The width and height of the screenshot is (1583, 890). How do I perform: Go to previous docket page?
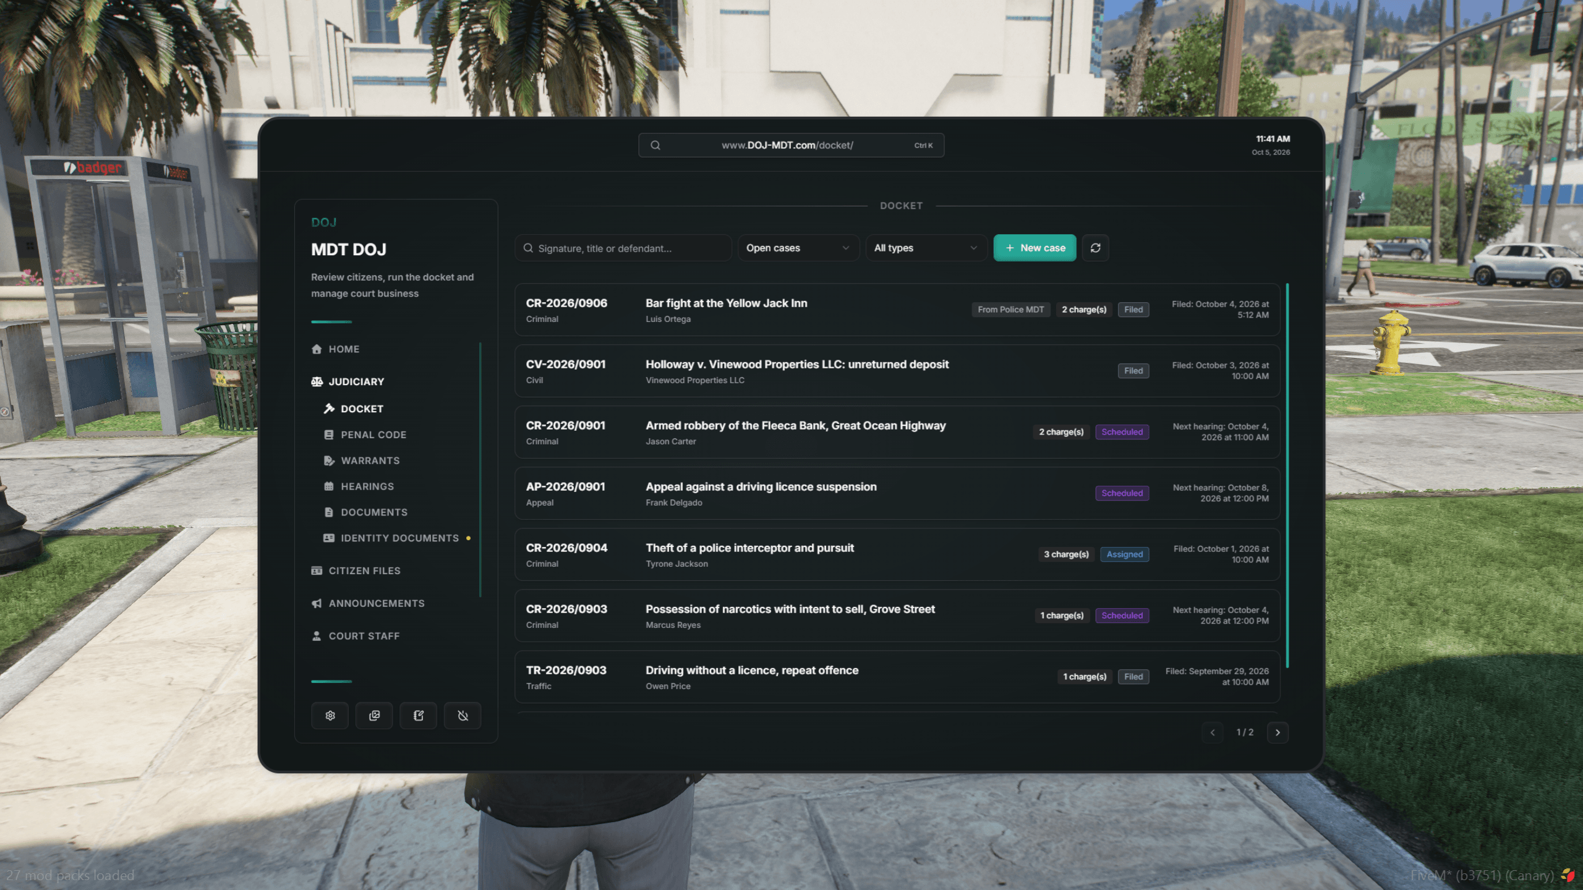coord(1213,732)
